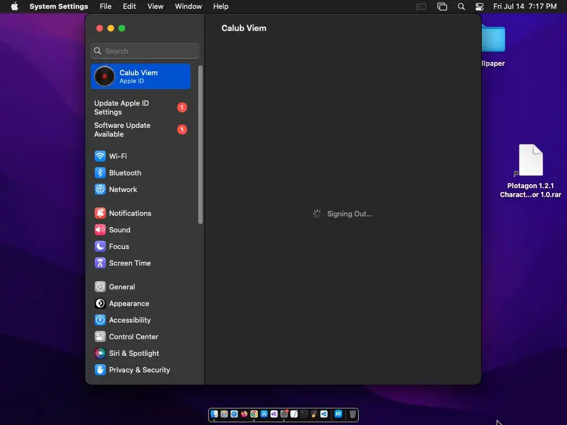This screenshot has width=567, height=425.
Task: Open the View menu
Action: pyautogui.click(x=155, y=7)
